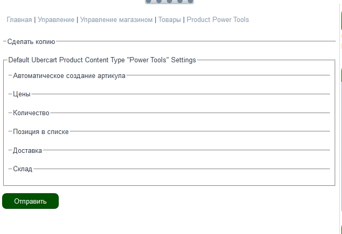Go to Главная breadcrumb link
This screenshot has width=342, height=234.
(19, 19)
